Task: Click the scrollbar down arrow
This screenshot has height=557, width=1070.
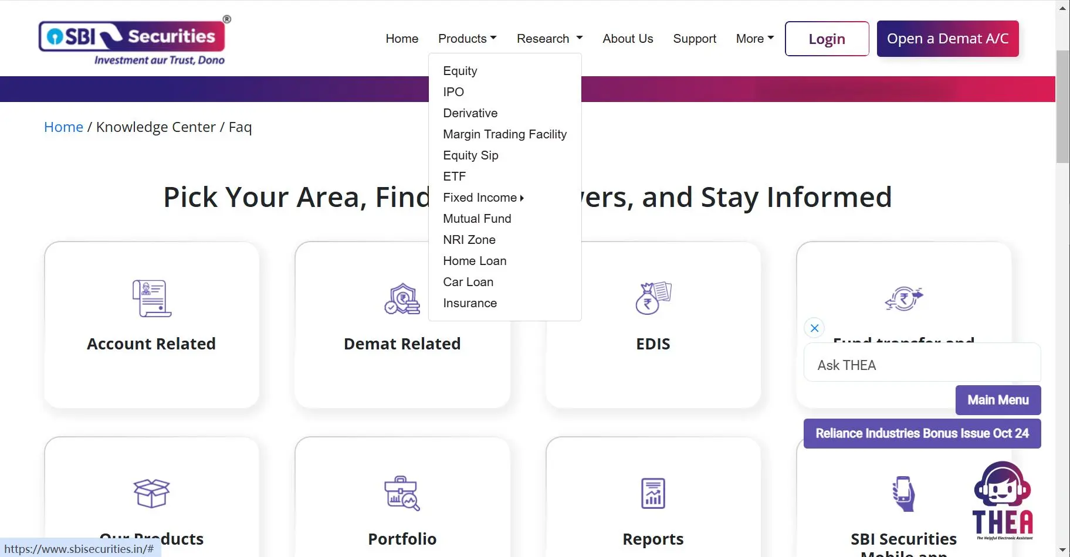Action: click(x=1062, y=550)
